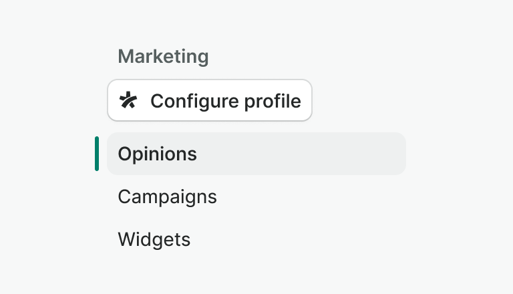The image size is (513, 294).
Task: Choose Widgets under the Marketing group
Action: 154,239
